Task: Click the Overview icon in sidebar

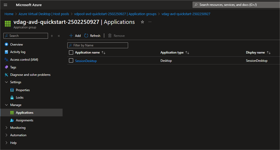Action: pos(6,45)
